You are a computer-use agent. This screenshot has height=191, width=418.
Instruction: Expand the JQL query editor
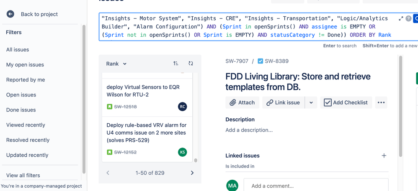(x=401, y=19)
